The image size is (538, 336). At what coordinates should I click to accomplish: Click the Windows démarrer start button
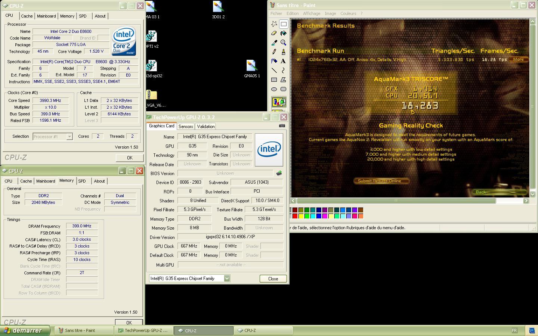[25, 330]
